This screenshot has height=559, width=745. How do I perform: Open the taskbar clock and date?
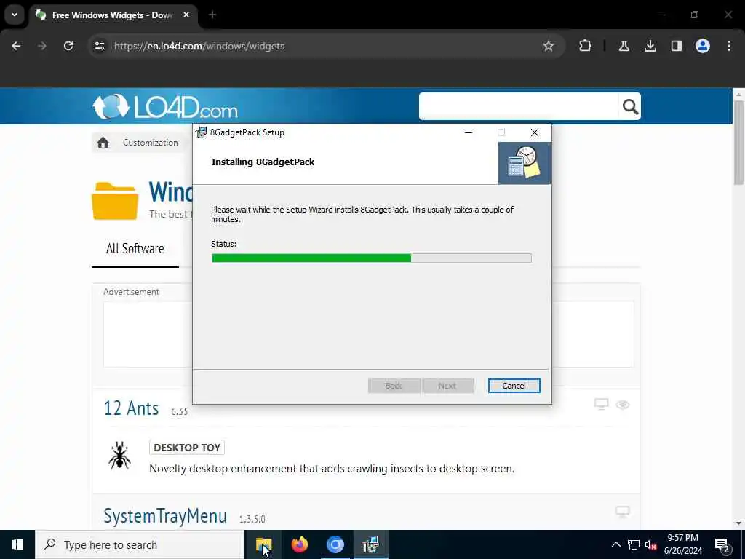[682, 544]
